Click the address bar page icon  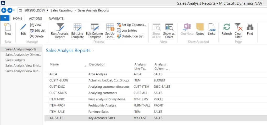point(20,10)
